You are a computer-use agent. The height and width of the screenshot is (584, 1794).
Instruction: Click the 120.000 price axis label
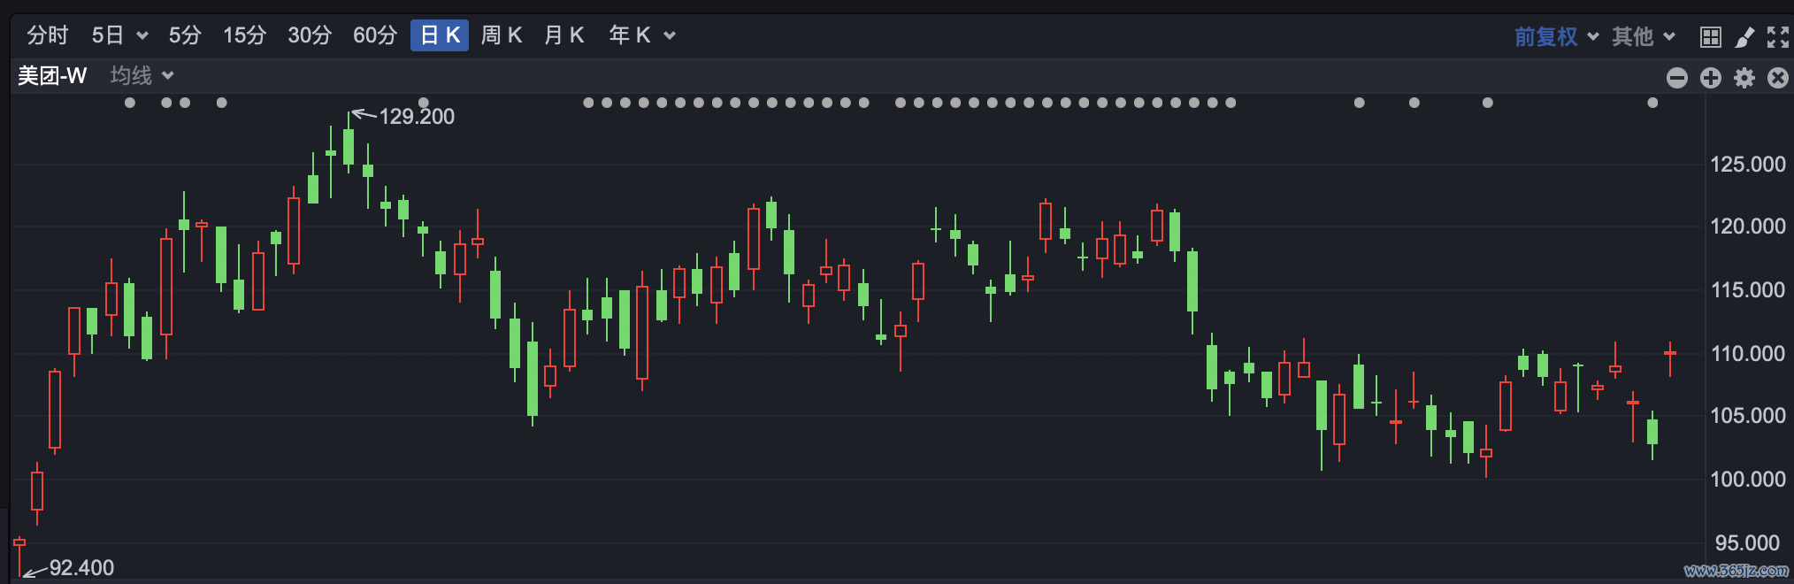tap(1748, 227)
